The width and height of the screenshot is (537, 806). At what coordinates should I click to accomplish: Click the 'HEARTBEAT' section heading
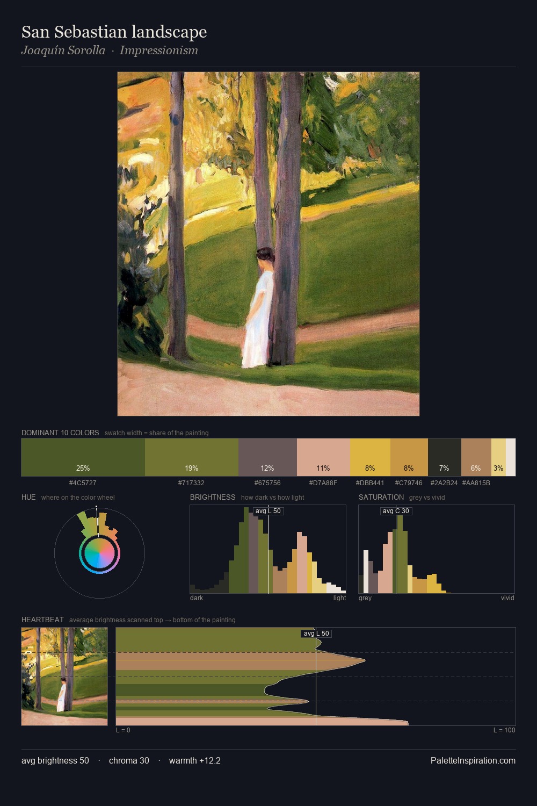coord(42,620)
